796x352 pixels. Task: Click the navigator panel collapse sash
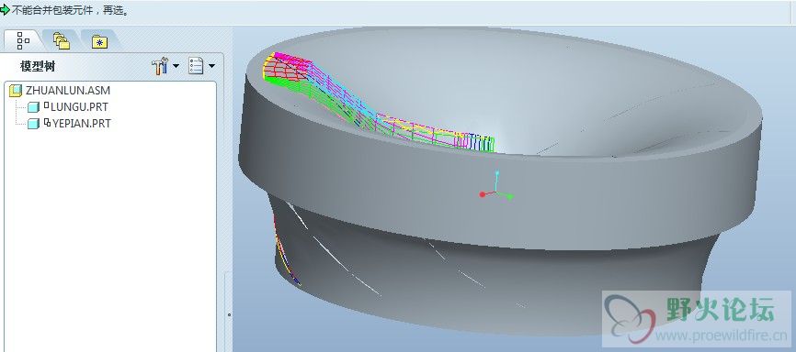point(230,314)
